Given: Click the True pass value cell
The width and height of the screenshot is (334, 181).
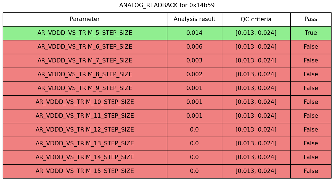Looking at the screenshot, I should [x=311, y=33].
